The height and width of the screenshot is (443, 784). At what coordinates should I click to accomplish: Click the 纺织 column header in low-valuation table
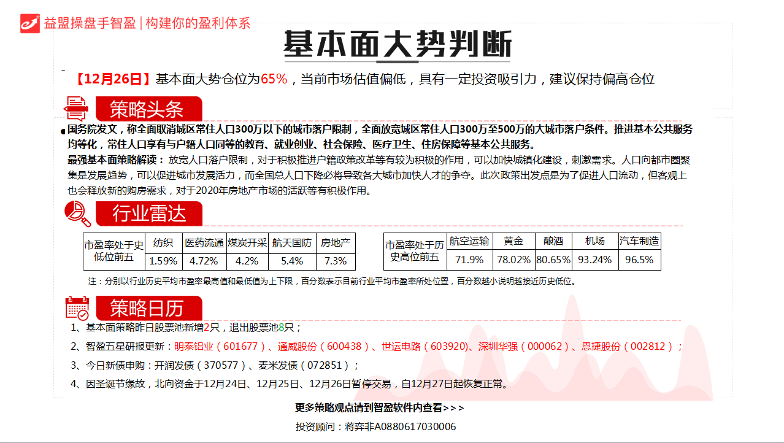pos(163,242)
